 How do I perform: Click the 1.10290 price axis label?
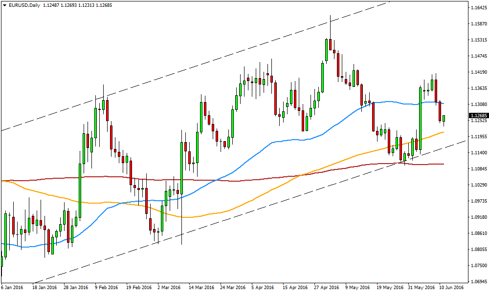pos(479,185)
